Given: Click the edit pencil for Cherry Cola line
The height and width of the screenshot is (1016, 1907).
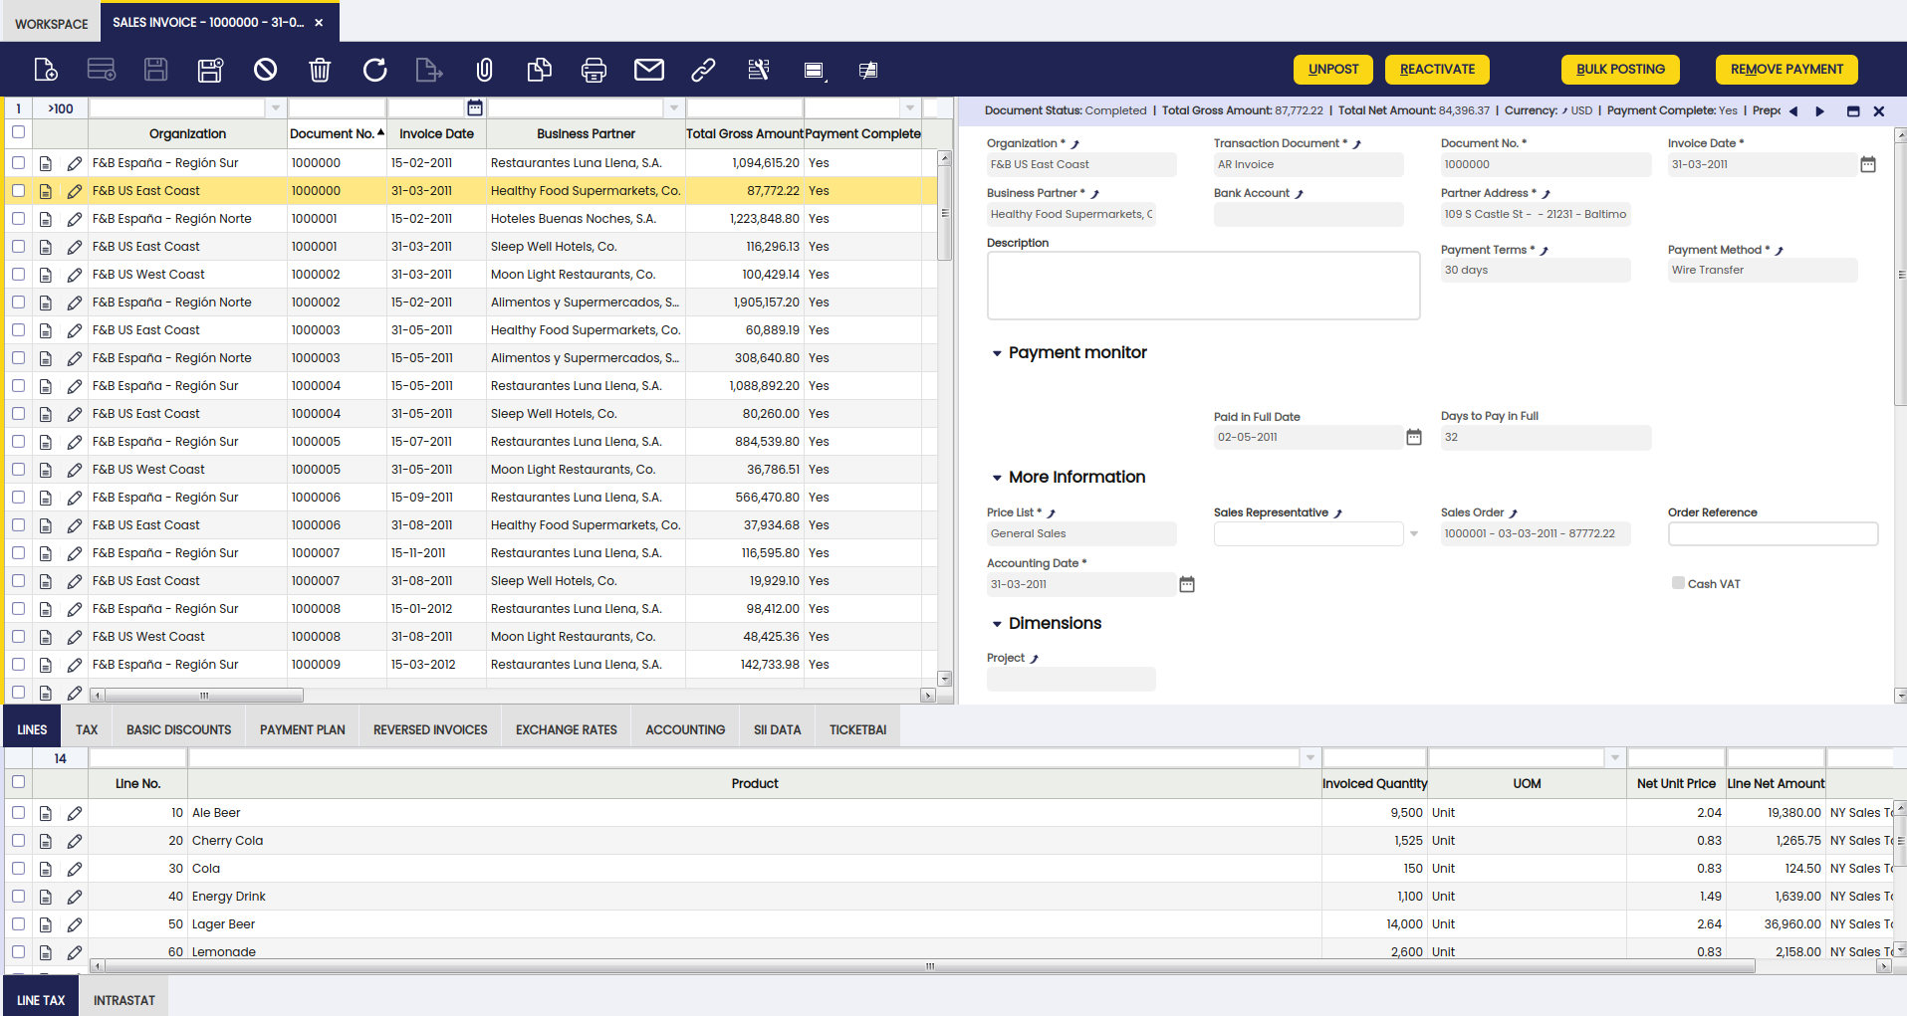Looking at the screenshot, I should (x=75, y=841).
